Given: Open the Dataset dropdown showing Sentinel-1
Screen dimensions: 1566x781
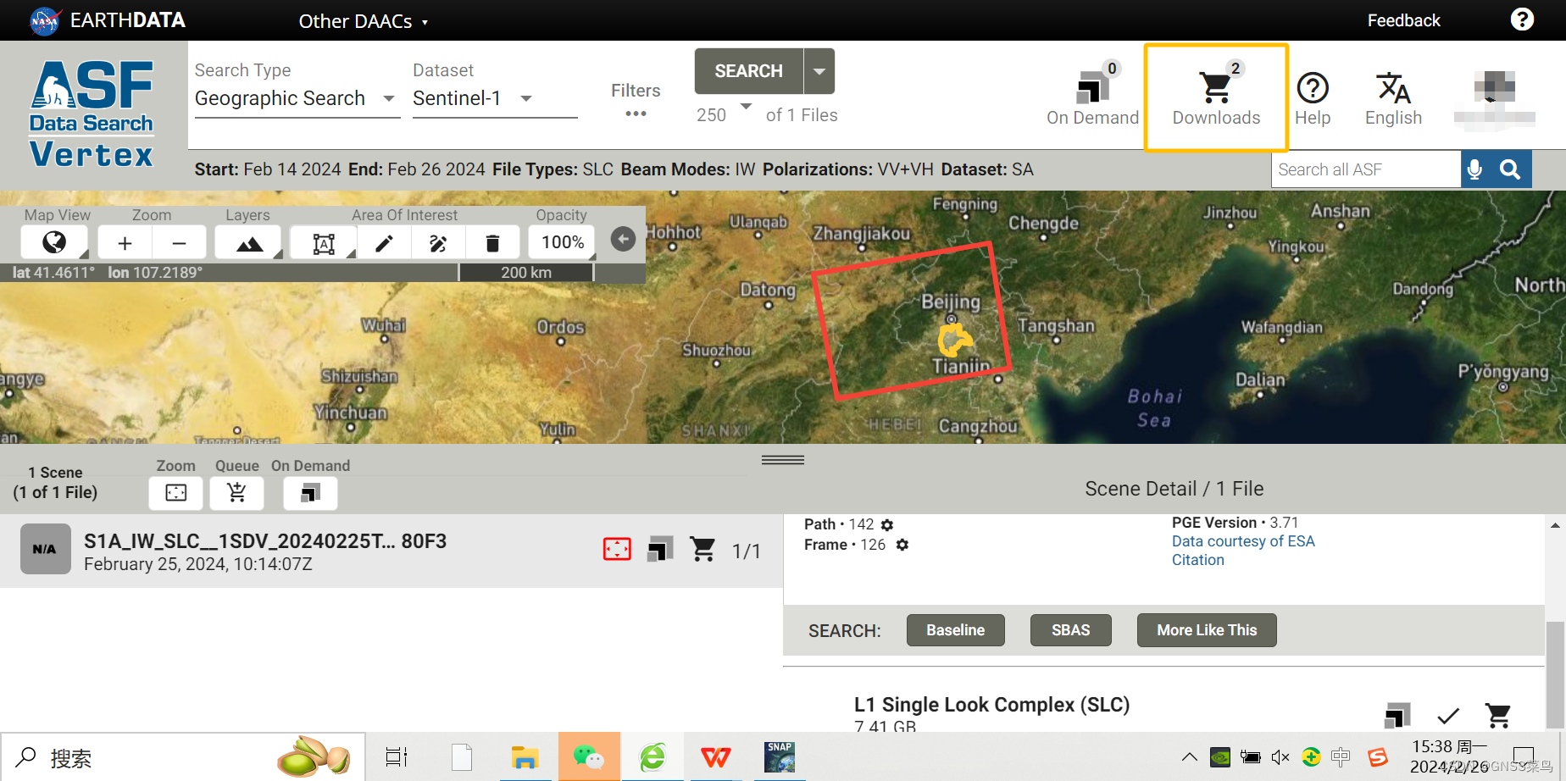Looking at the screenshot, I should tap(525, 98).
